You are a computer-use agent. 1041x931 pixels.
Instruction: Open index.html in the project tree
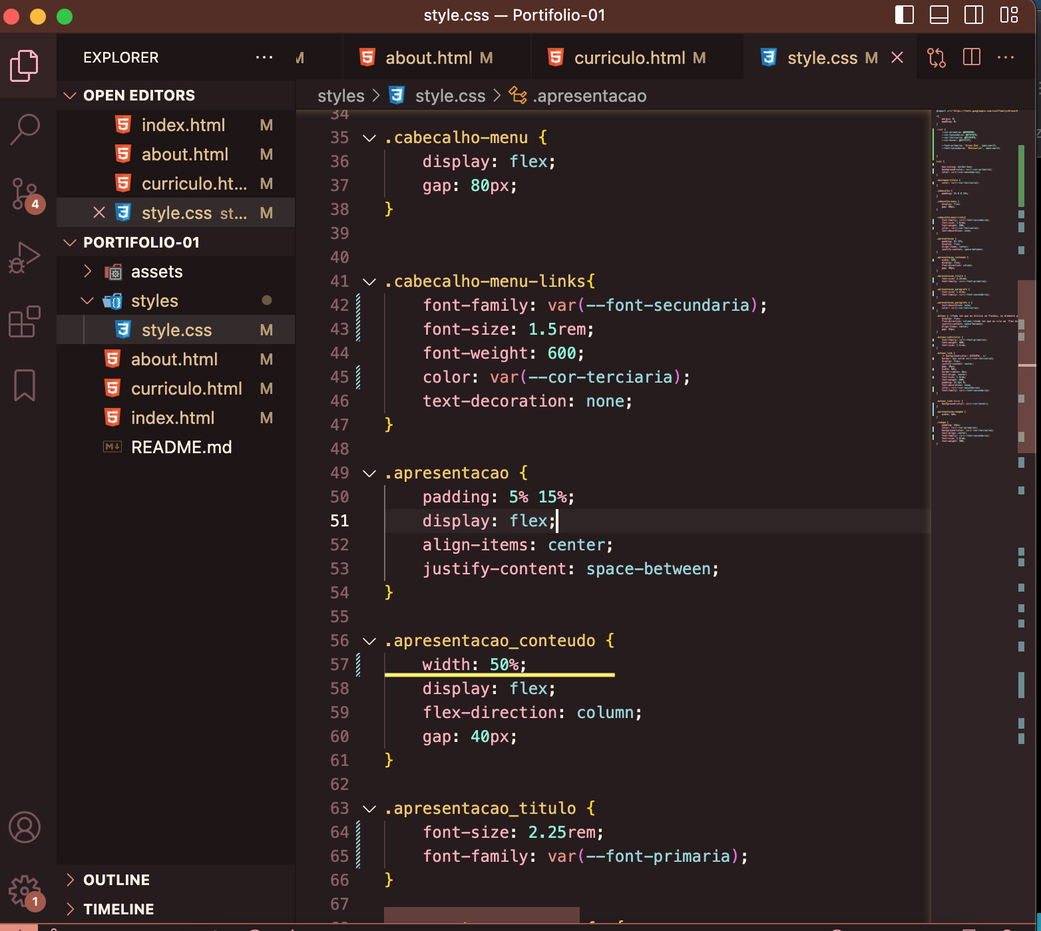coord(176,418)
